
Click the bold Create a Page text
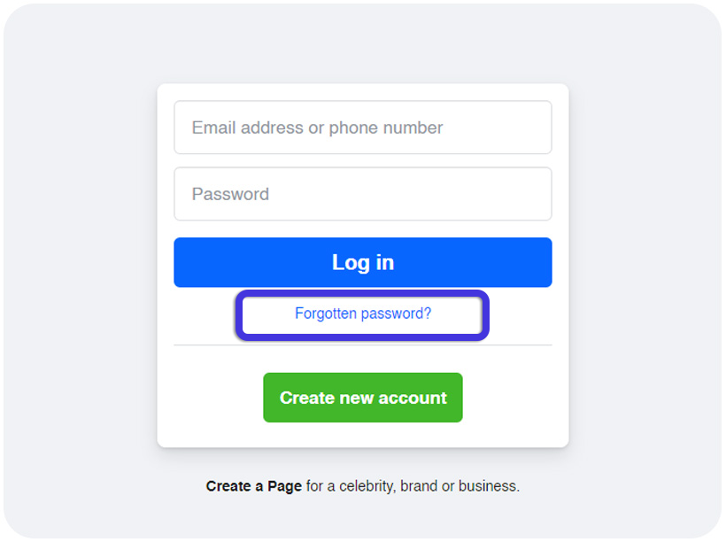pyautogui.click(x=254, y=486)
